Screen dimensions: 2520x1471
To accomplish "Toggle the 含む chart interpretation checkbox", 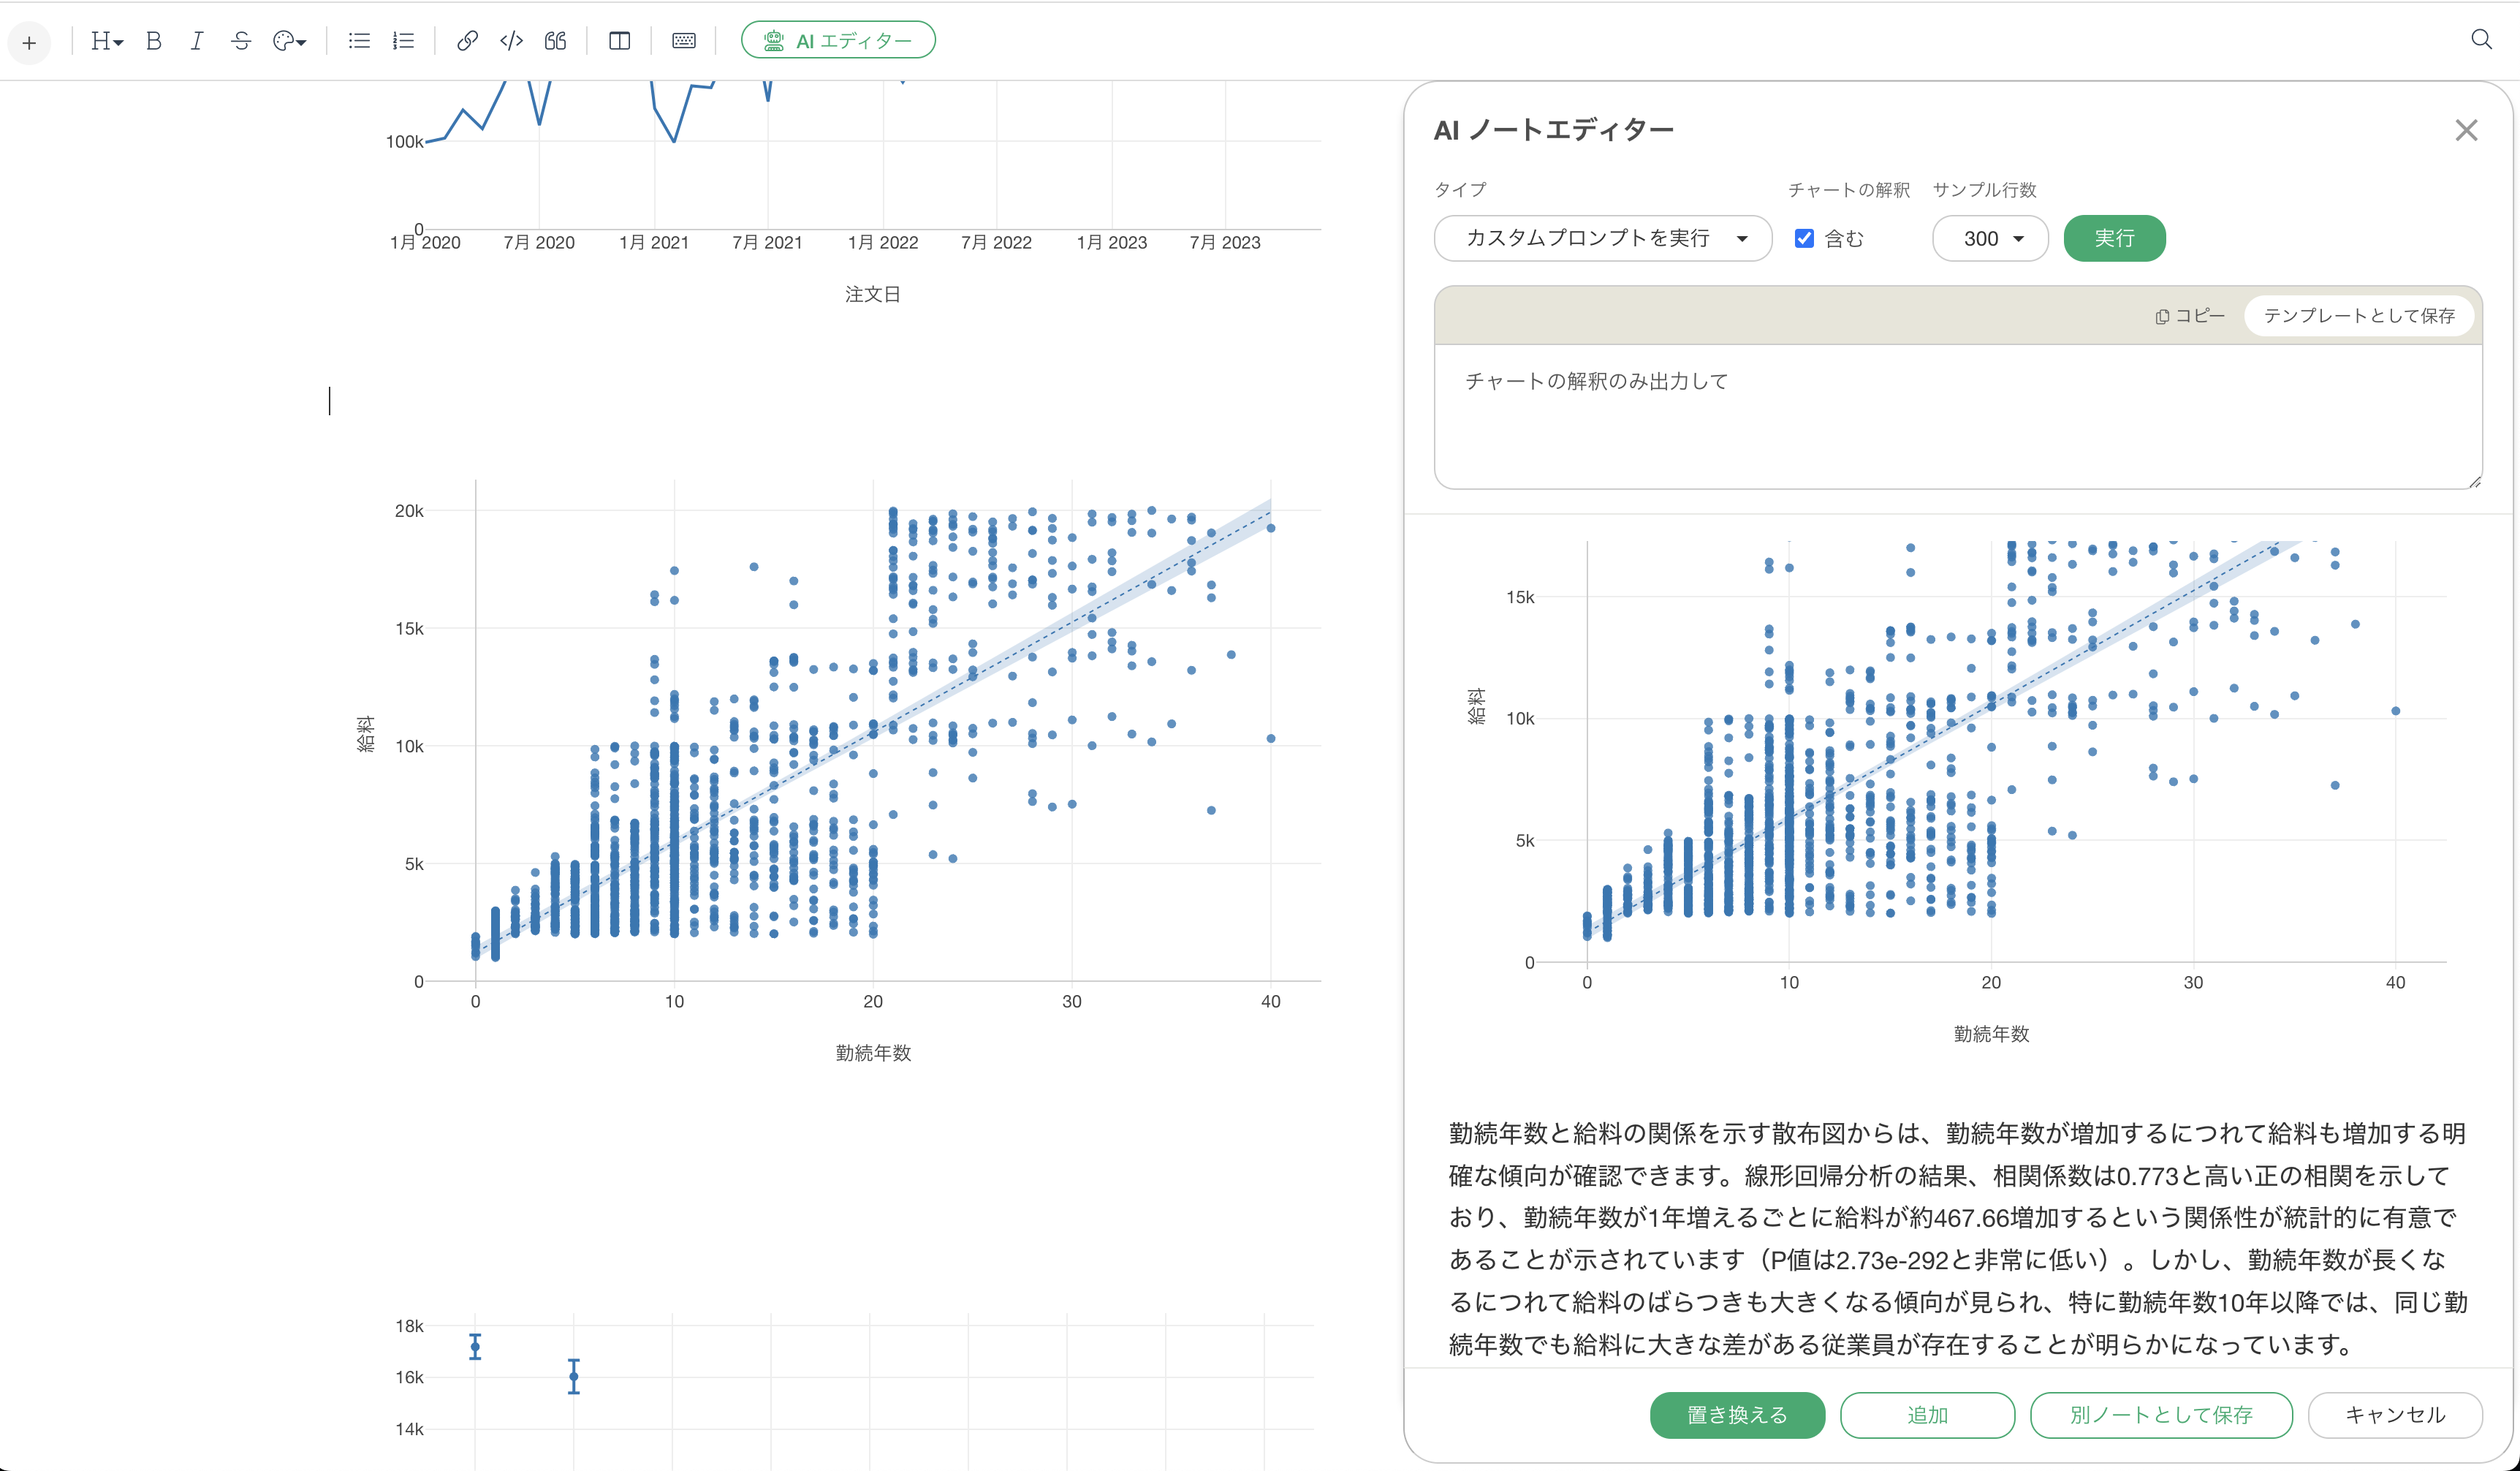I will 1804,238.
